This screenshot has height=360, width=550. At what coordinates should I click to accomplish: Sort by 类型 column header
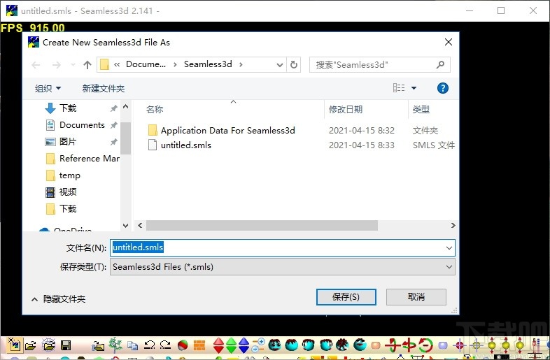421,109
